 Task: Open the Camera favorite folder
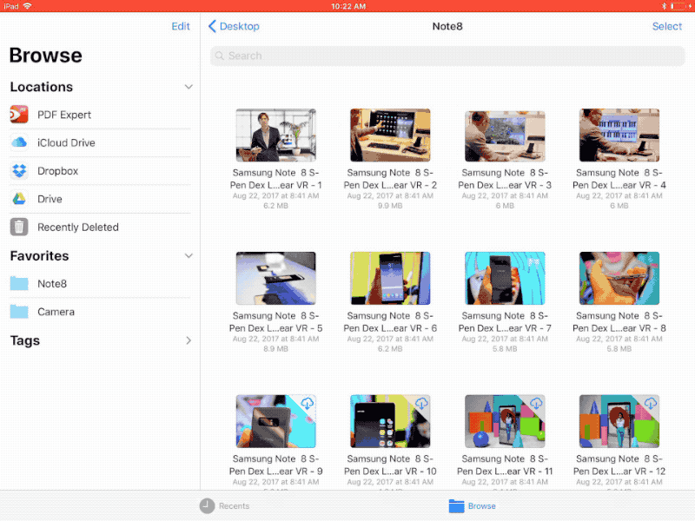coord(59,312)
